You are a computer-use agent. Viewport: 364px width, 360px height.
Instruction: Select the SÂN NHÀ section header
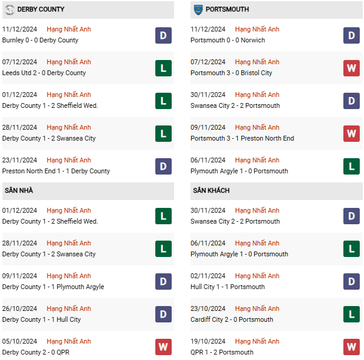[88, 191]
